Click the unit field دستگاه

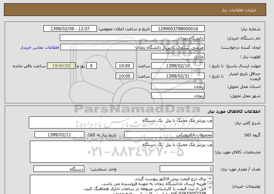(59, 169)
